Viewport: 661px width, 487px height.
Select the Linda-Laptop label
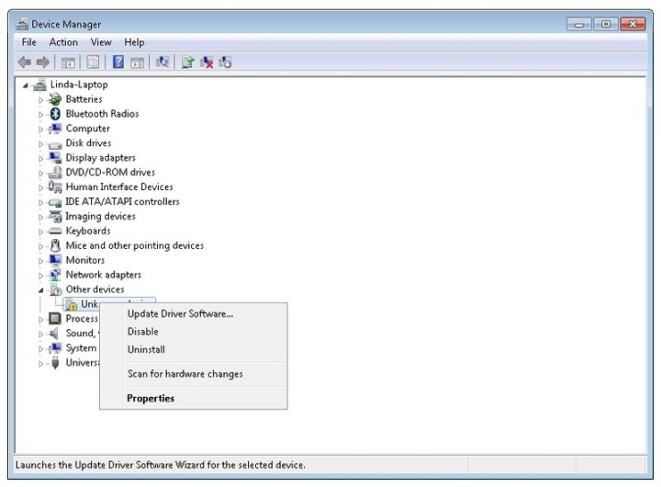point(79,85)
